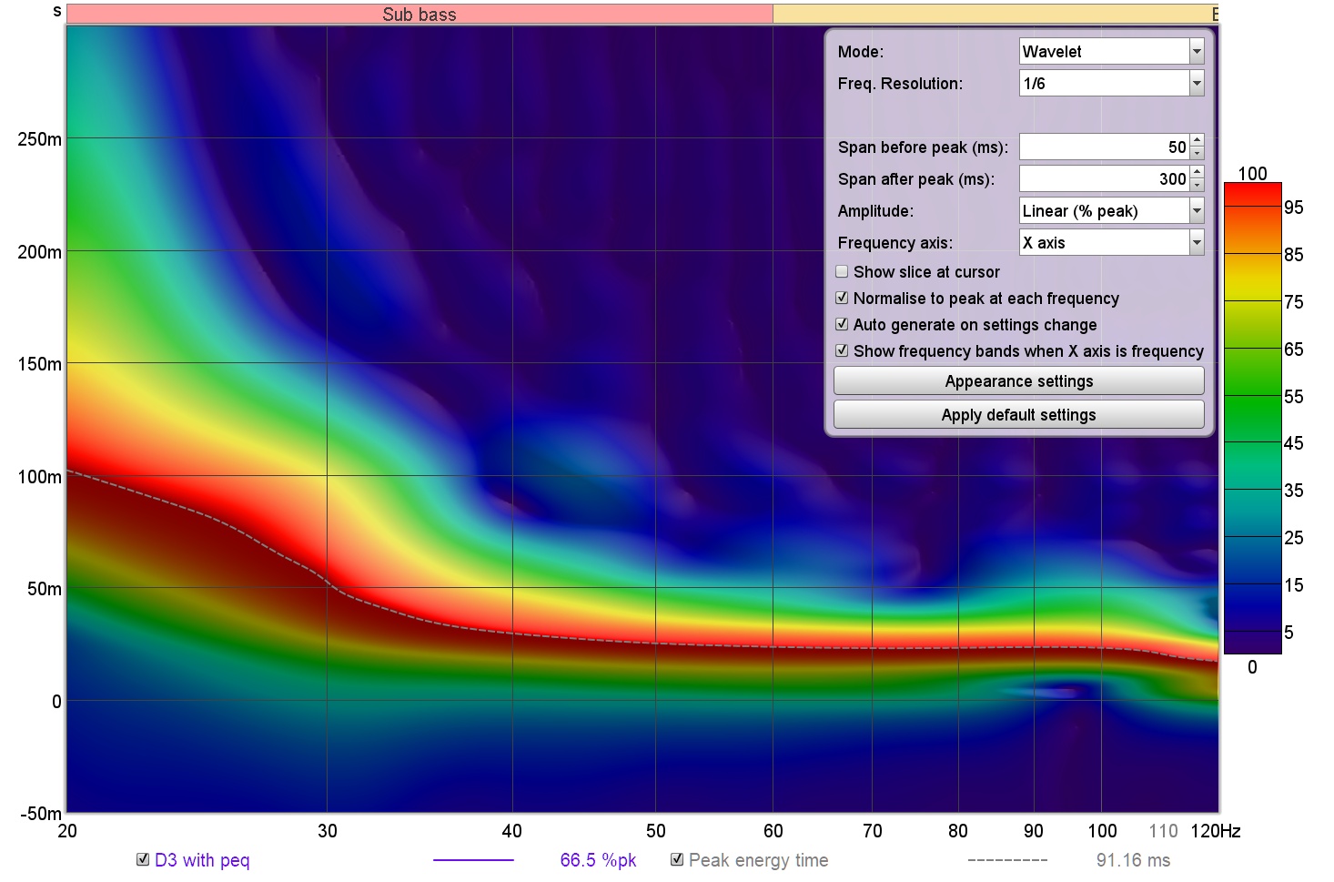Image resolution: width=1334 pixels, height=882 pixels.
Task: Toggle Auto generate on settings change
Action: [842, 324]
